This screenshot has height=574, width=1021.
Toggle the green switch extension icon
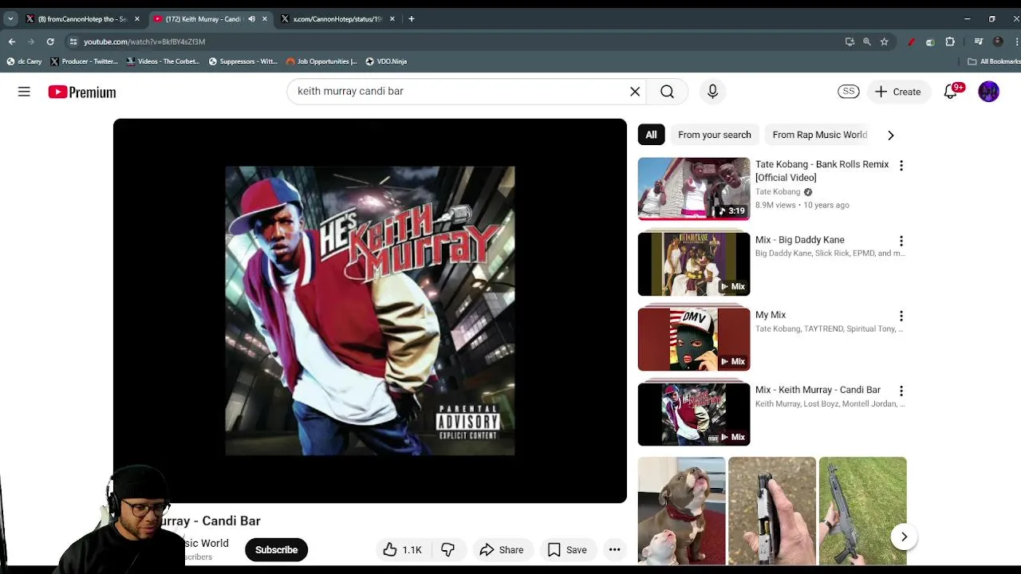coord(930,41)
